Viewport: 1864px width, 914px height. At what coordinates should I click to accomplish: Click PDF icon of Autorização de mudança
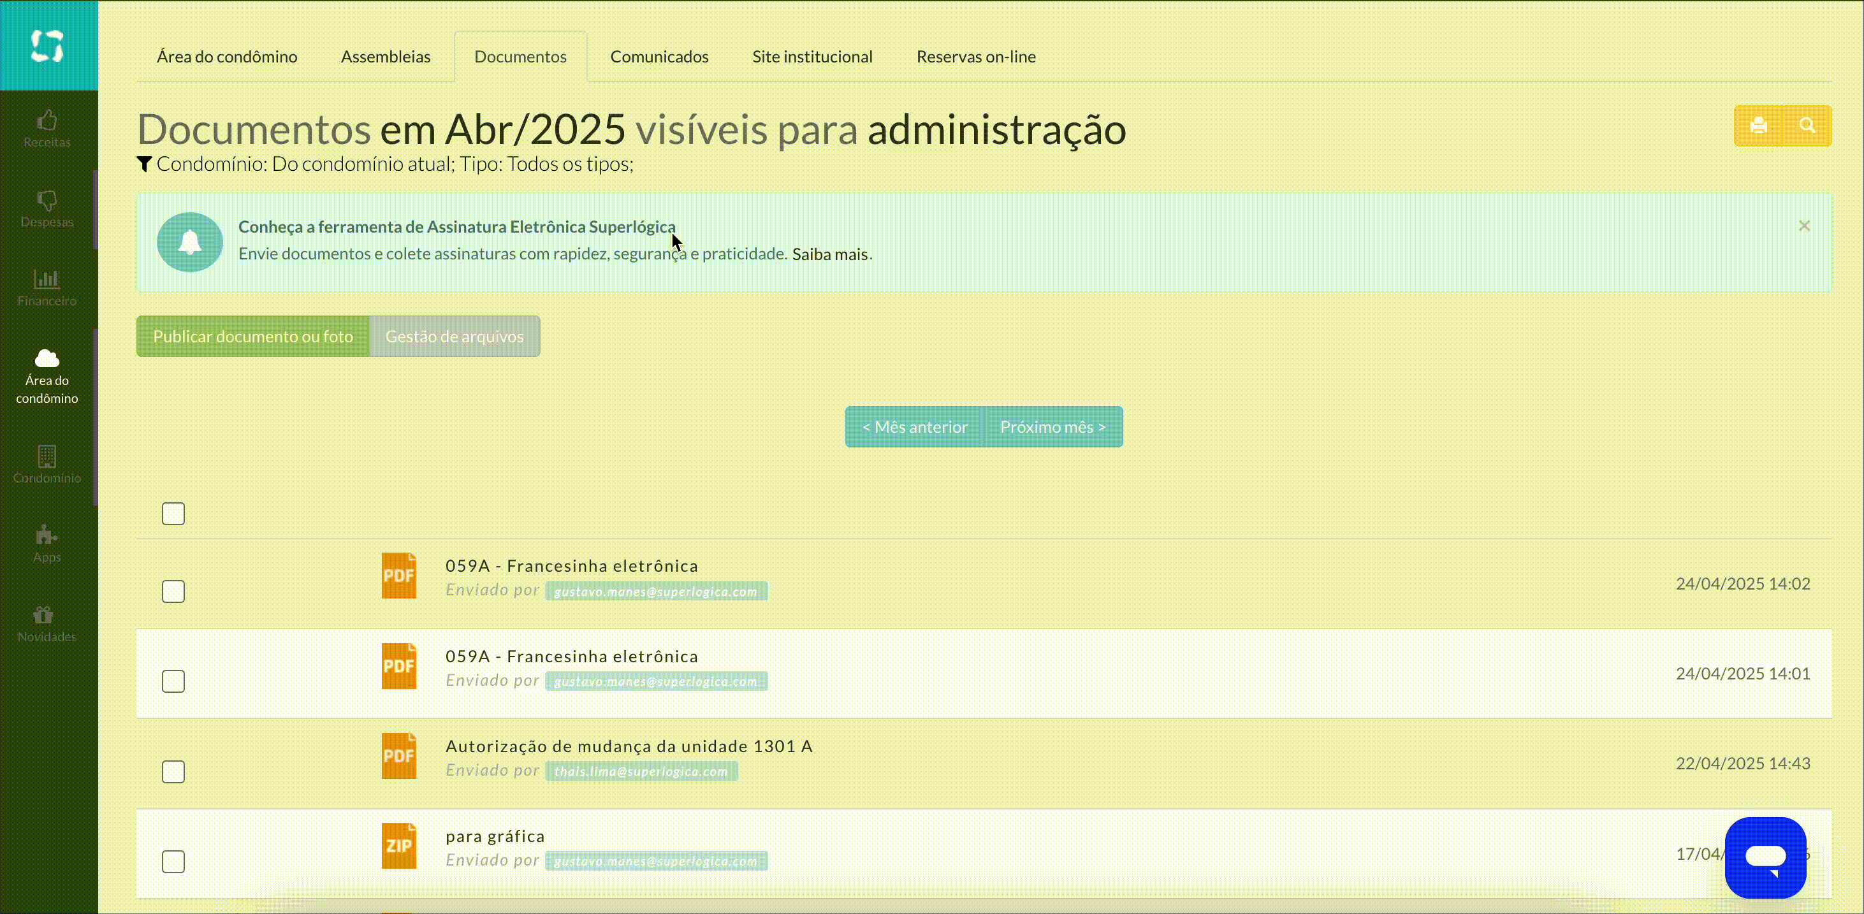click(398, 755)
